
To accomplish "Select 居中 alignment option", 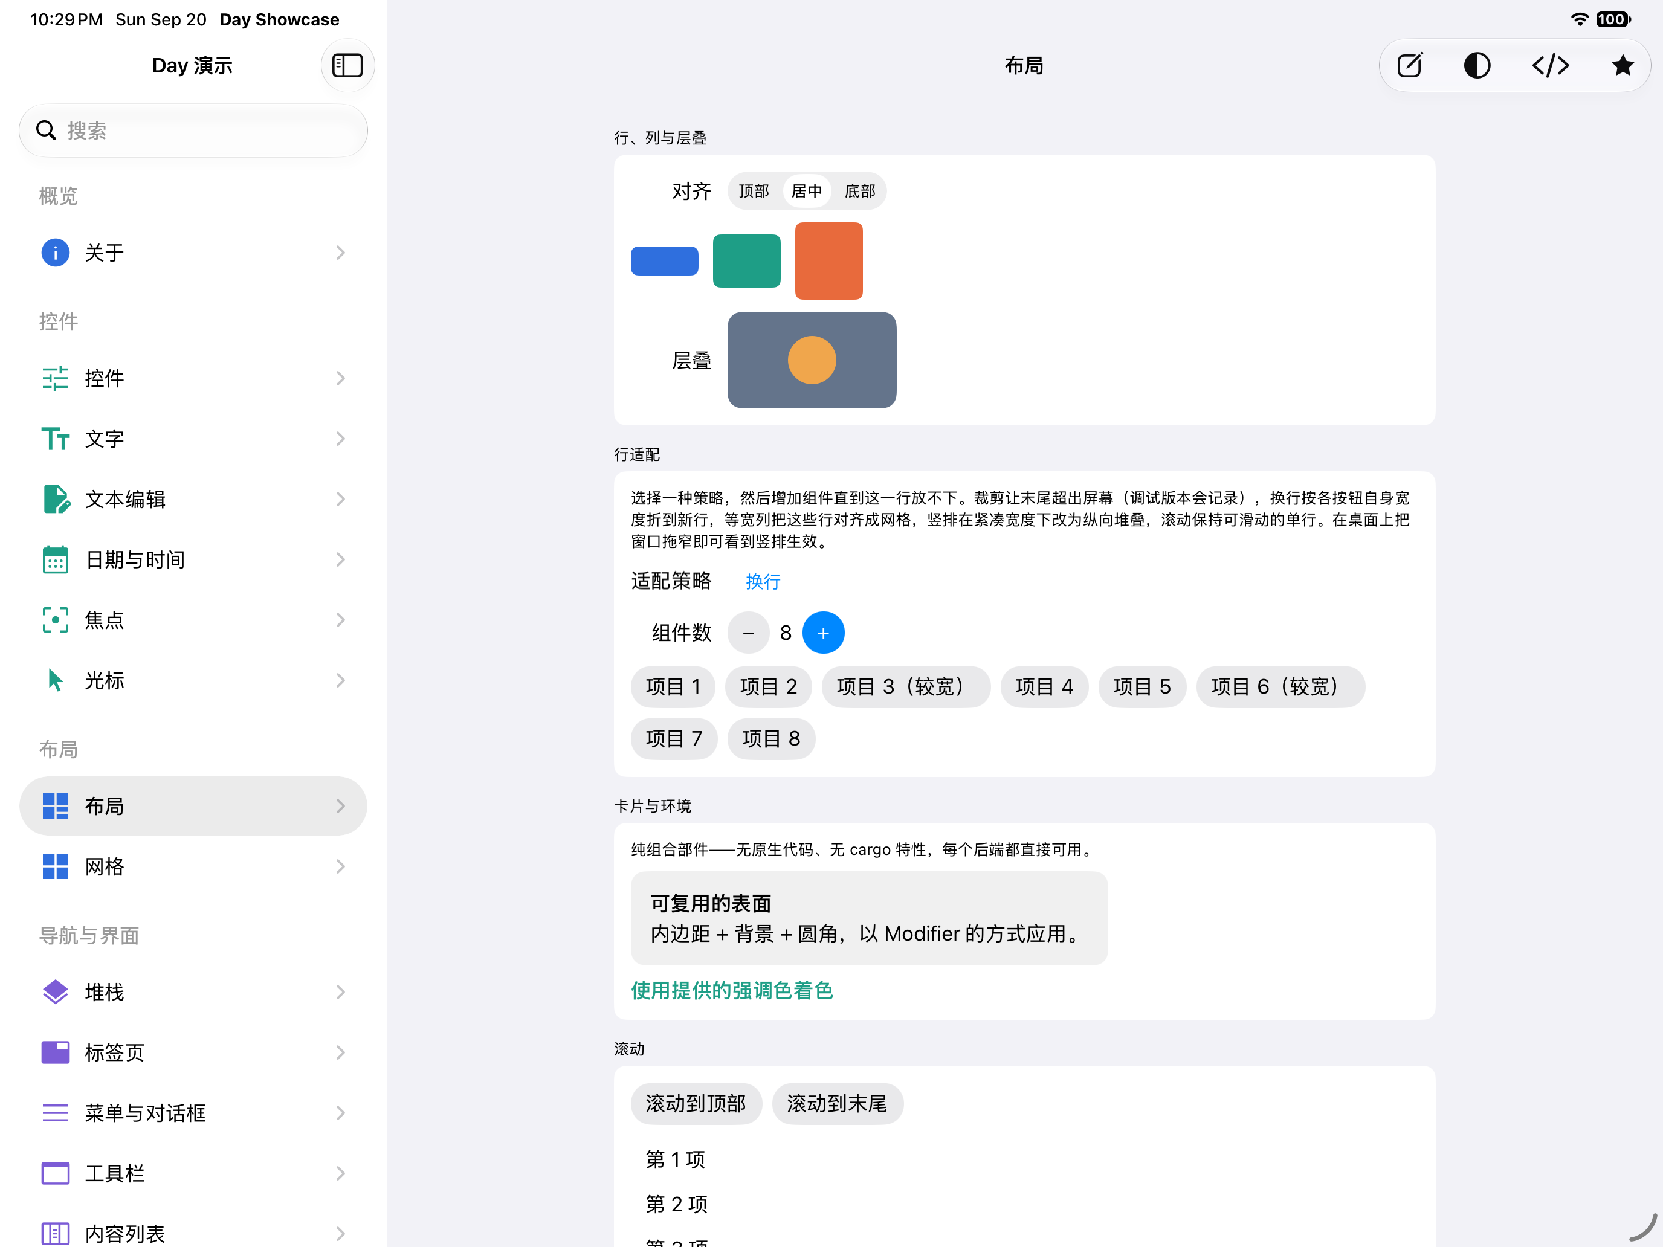I will 807,191.
